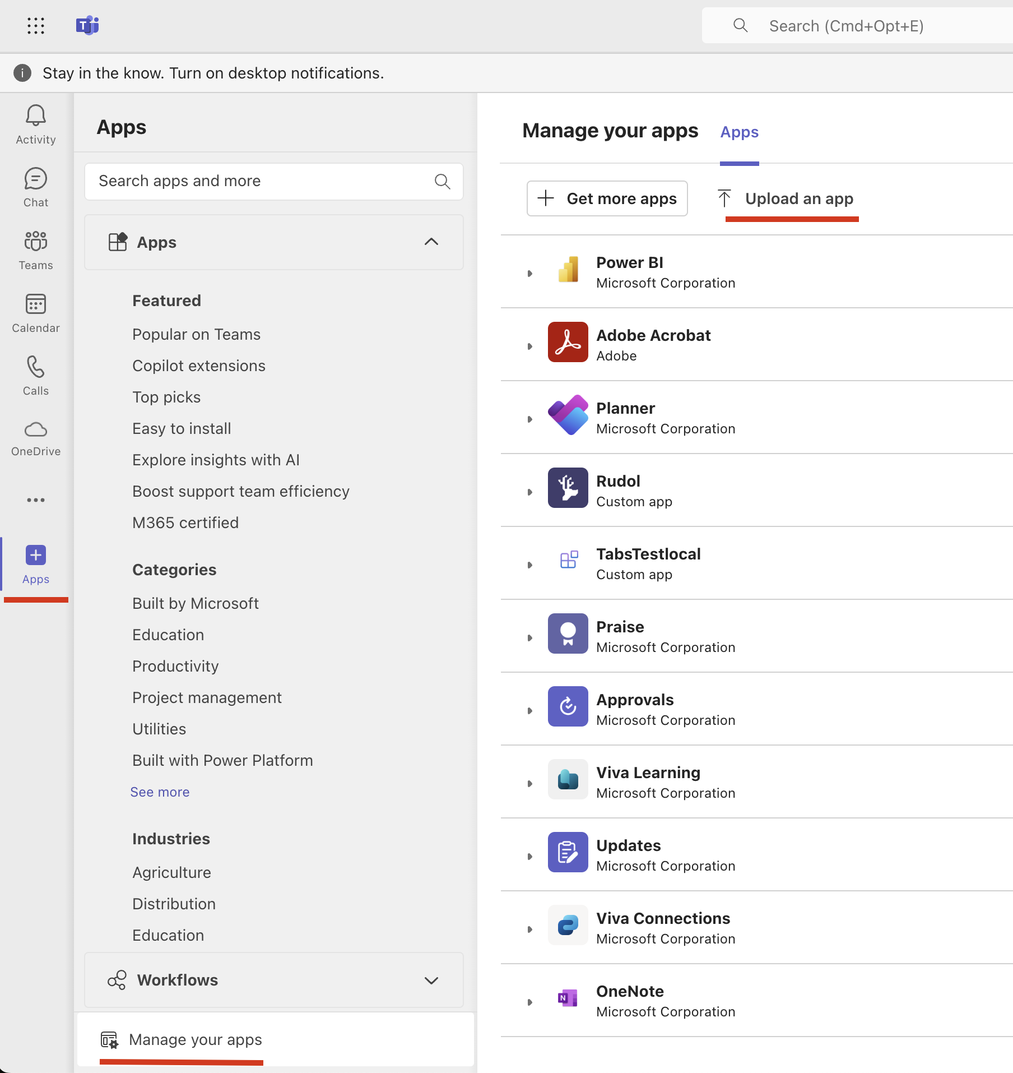
Task: Focus the top Search (Cmd+Opt+E) box
Action: point(857,26)
